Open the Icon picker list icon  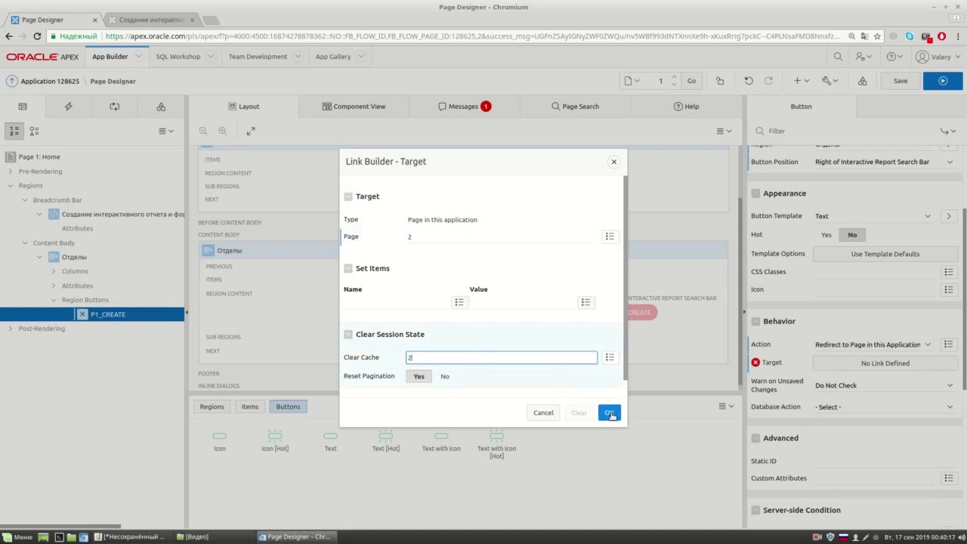point(948,289)
